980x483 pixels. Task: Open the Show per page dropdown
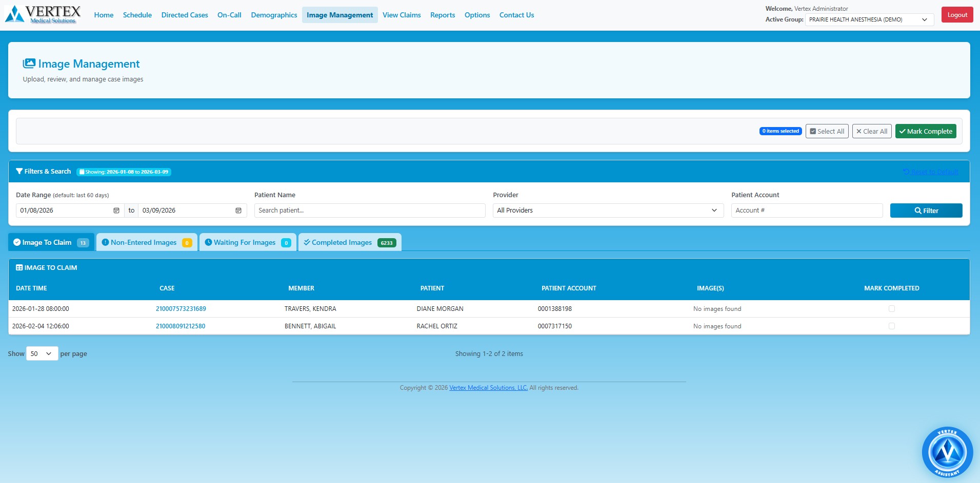click(41, 353)
